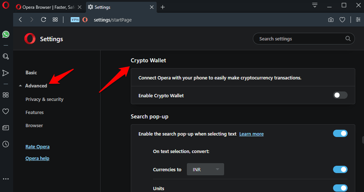Click the Opera help link
The height and width of the screenshot is (192, 364).
(x=38, y=158)
